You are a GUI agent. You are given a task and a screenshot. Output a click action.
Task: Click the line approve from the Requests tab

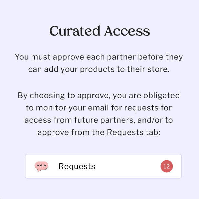pos(99,132)
